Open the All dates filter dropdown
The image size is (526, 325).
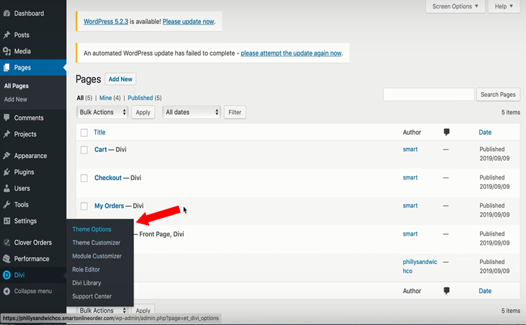pyautogui.click(x=192, y=112)
